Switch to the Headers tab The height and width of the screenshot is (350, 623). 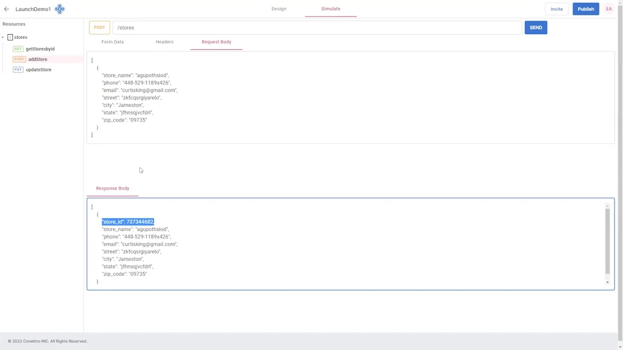(164, 41)
